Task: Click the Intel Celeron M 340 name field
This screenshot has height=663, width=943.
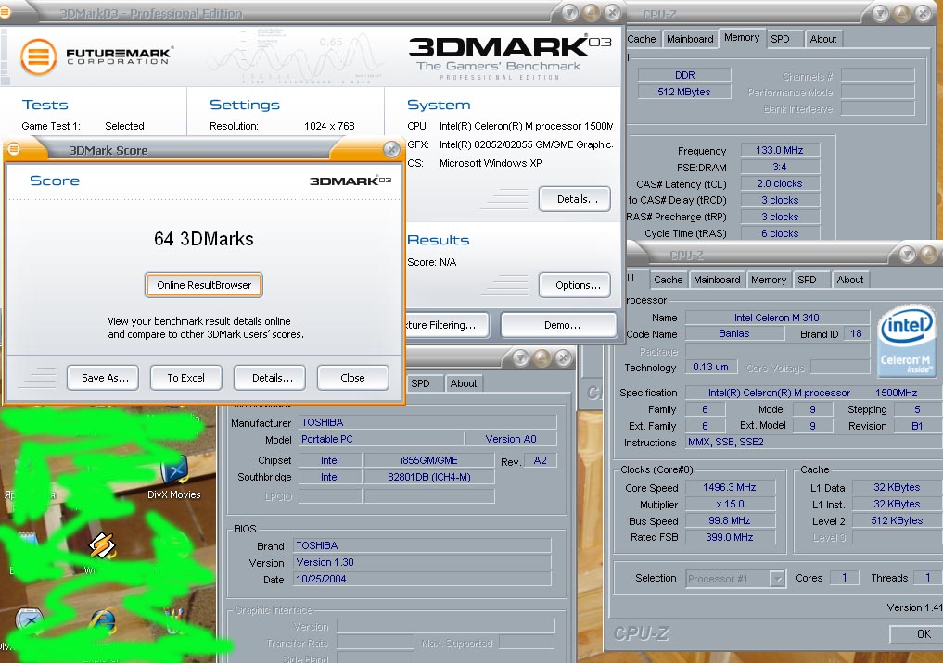Action: 777,318
